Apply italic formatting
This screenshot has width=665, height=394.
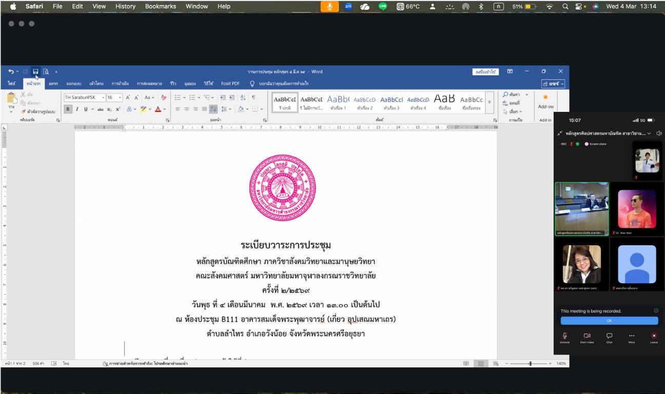77,108
